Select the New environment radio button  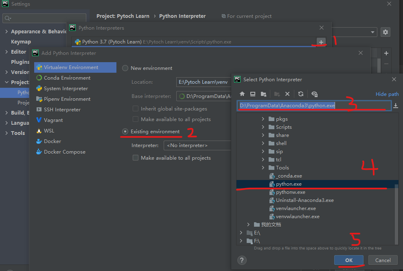pos(125,68)
